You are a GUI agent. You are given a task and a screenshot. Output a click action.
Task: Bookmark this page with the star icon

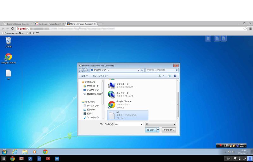point(245,29)
